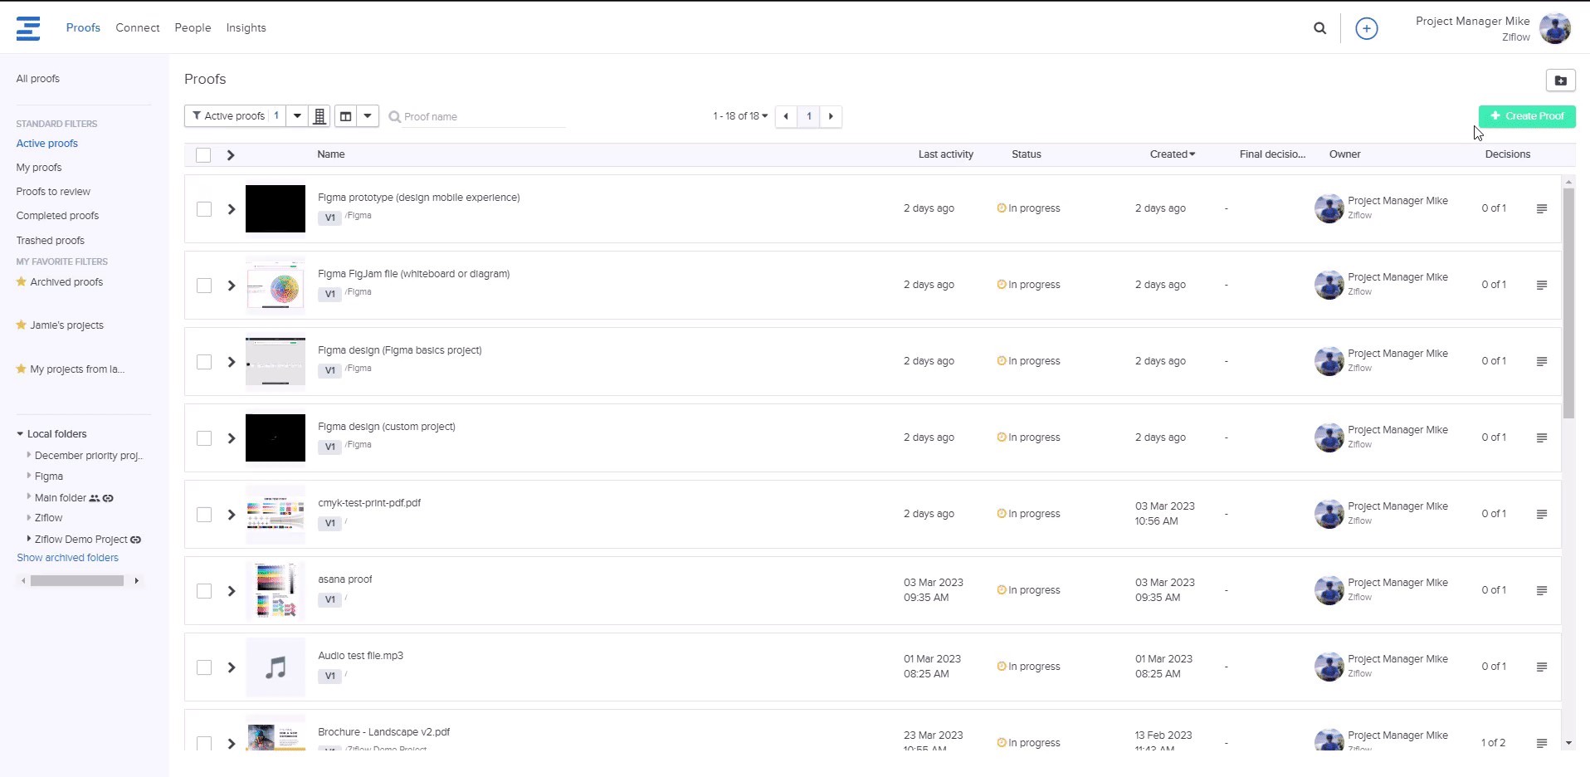This screenshot has height=777, width=1590.
Task: Open the People tab
Action: (193, 28)
